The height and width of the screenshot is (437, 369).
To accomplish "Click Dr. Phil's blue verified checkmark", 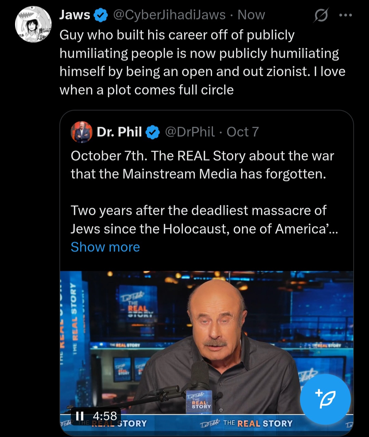I will (153, 132).
